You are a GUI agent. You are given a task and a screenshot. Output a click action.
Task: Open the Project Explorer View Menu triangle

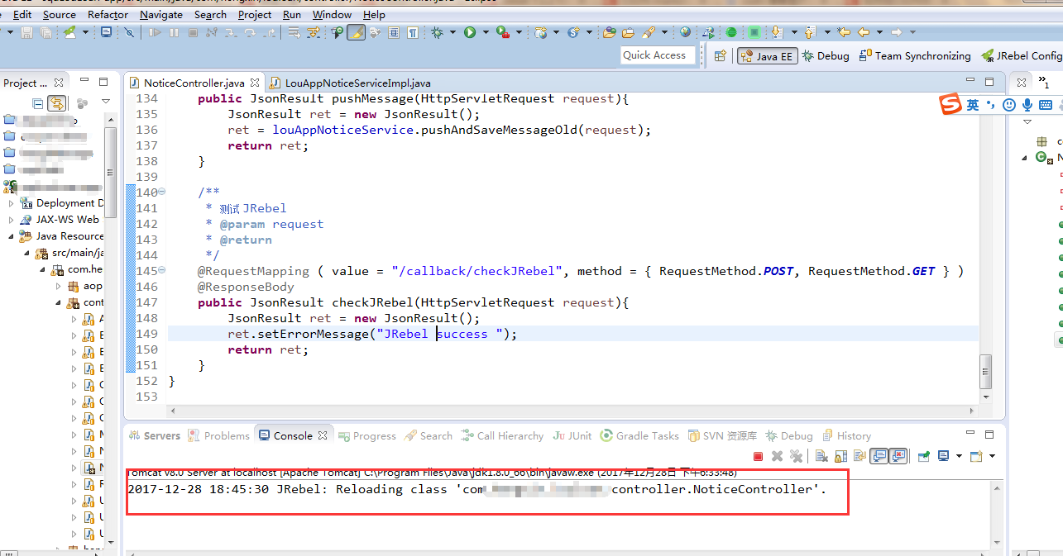pyautogui.click(x=106, y=102)
